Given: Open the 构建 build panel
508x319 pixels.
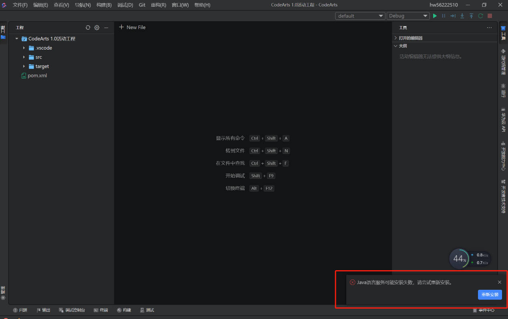Looking at the screenshot, I should (x=124, y=310).
